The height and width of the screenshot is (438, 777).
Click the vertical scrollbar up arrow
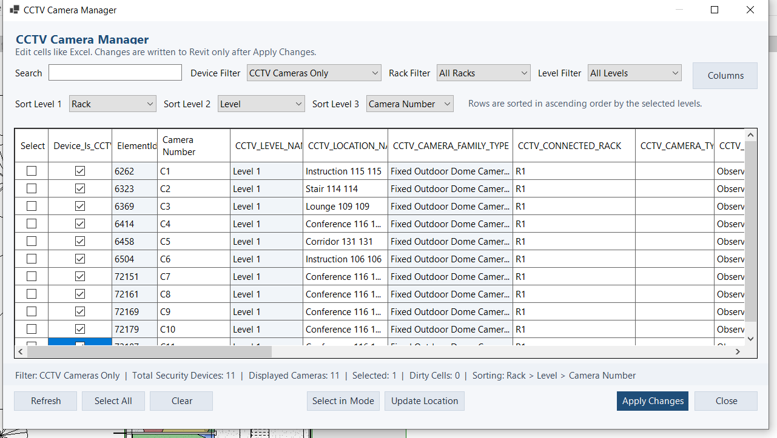click(750, 135)
